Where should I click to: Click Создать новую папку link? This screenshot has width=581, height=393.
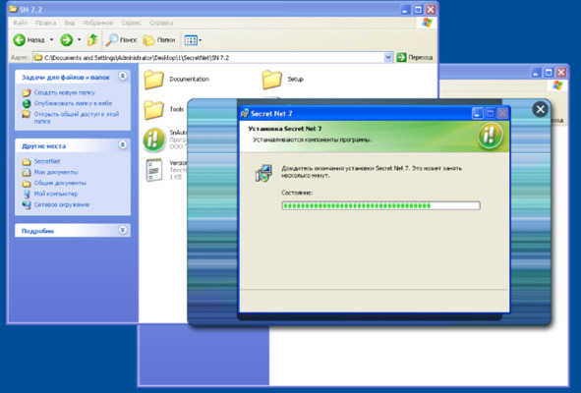click(x=65, y=92)
